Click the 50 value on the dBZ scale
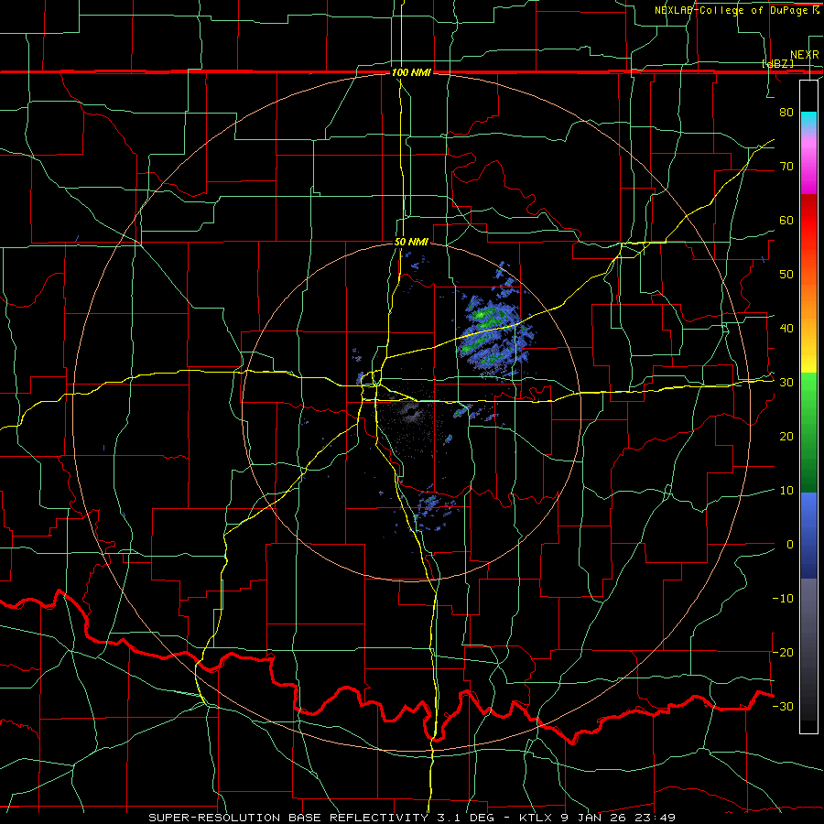This screenshot has height=824, width=824. pyautogui.click(x=786, y=275)
